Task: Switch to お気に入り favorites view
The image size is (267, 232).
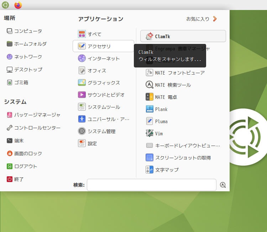Action: (201, 19)
